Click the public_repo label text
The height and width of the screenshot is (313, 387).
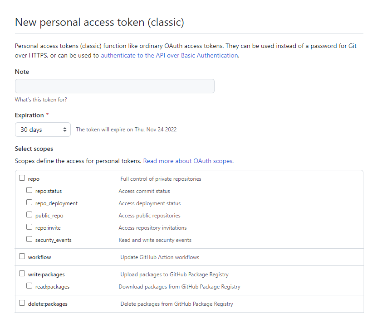click(49, 216)
